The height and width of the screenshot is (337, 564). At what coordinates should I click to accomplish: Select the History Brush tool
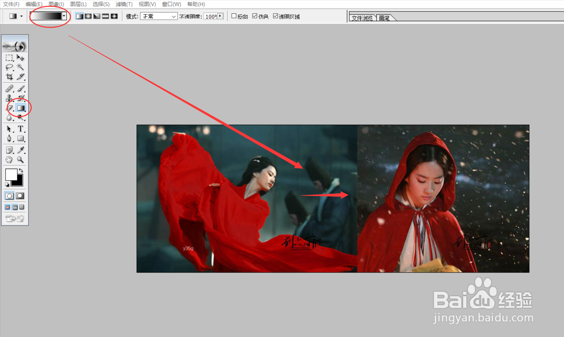pos(21,98)
